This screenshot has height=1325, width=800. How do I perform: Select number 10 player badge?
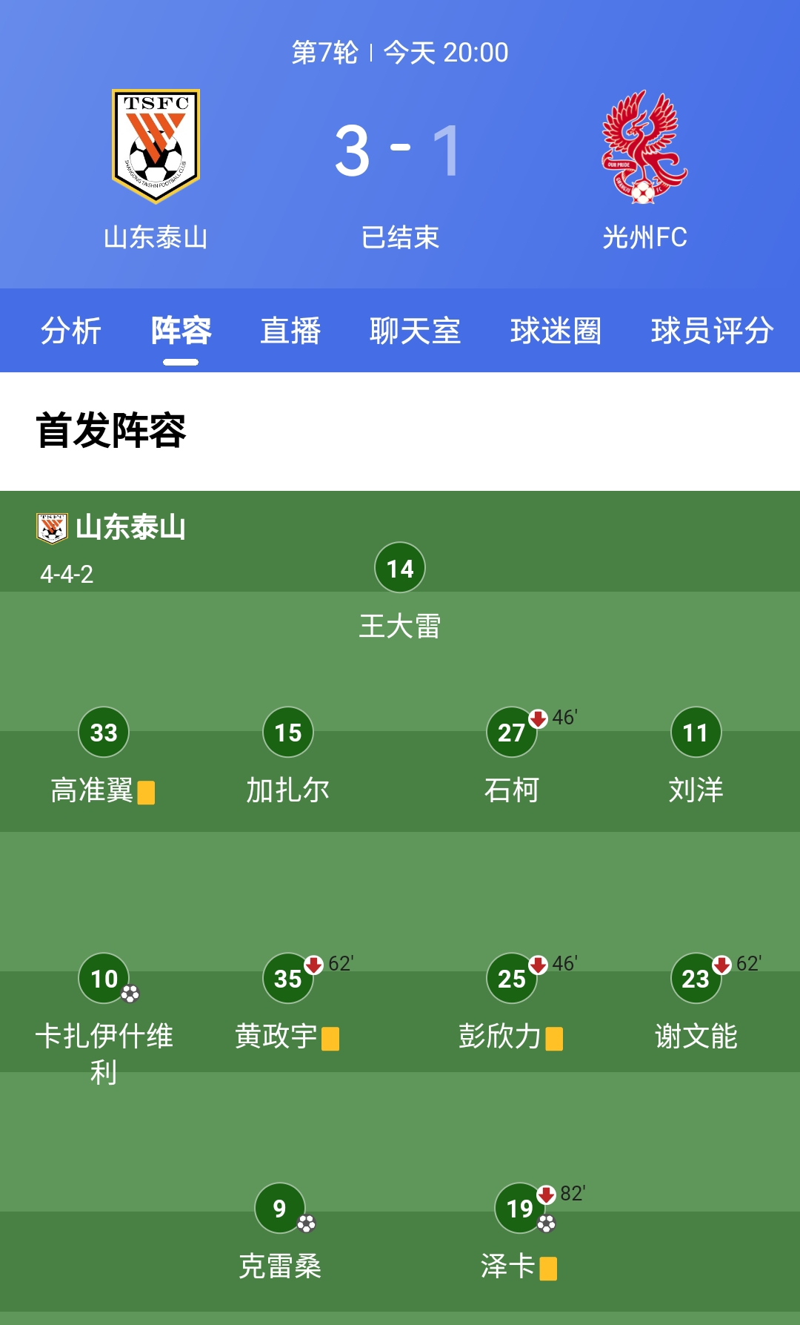(x=104, y=978)
